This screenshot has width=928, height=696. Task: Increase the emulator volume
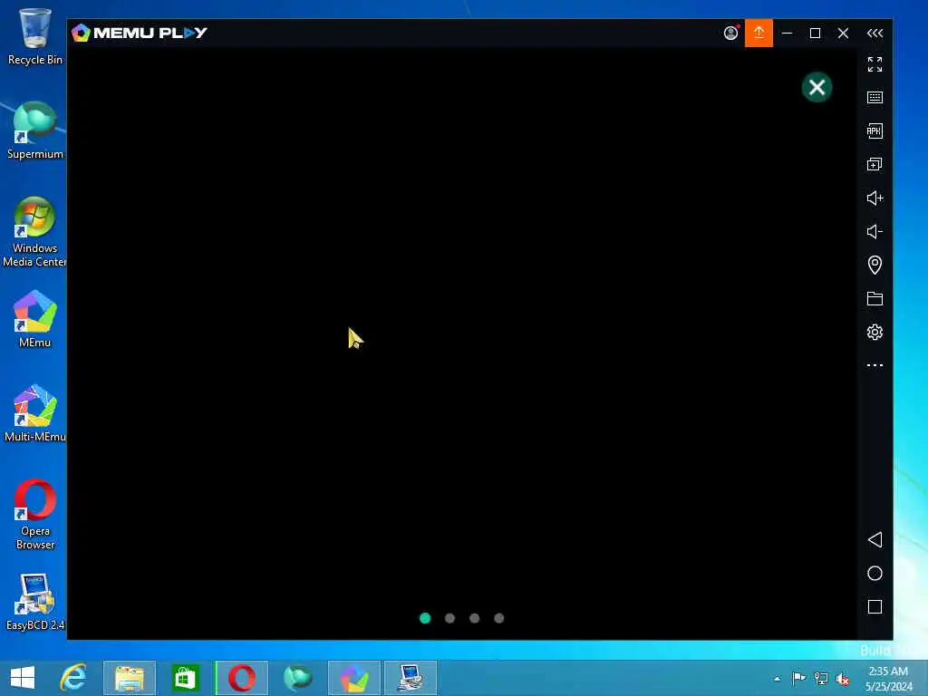[x=875, y=198]
